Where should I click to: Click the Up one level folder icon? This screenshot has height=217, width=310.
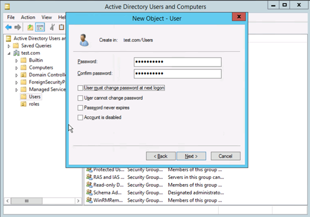click(x=30, y=27)
